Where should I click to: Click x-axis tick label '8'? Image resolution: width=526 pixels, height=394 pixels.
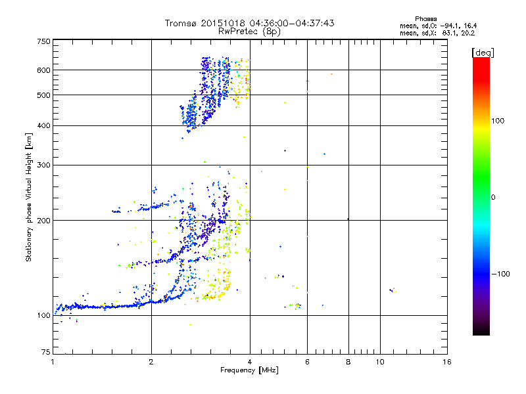click(348, 362)
